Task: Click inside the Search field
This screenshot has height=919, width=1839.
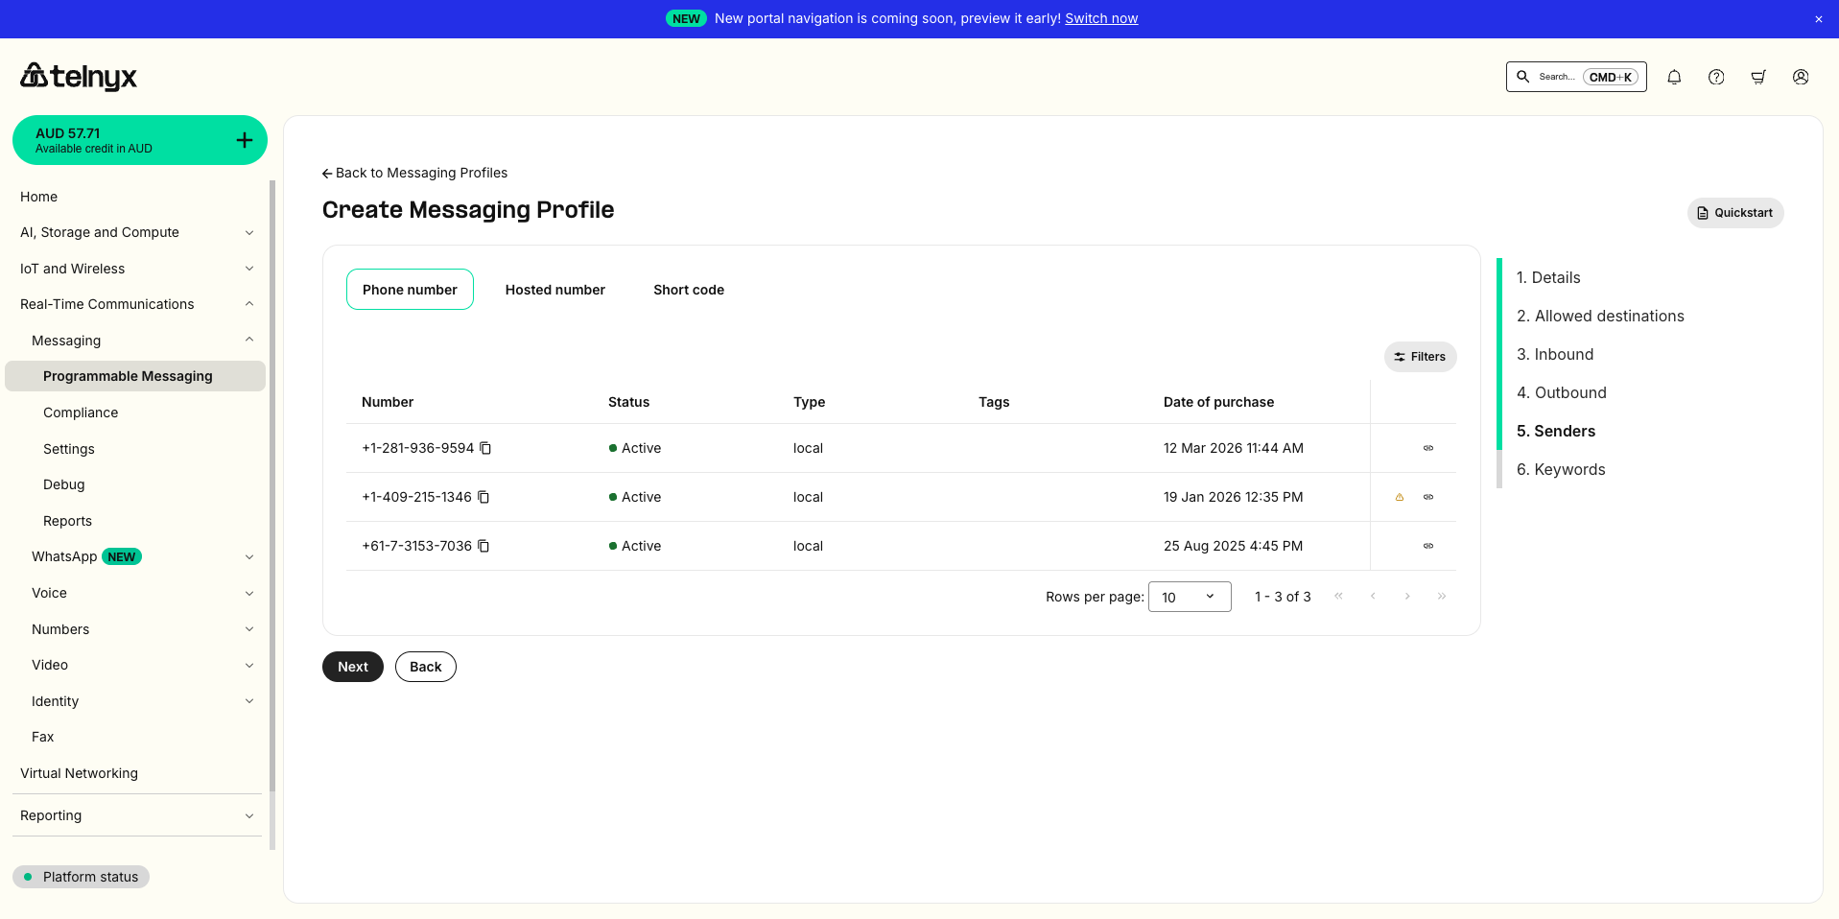Action: 1559,77
